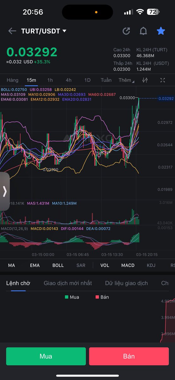Tap KL 24H (TURT) value 46.368M
The image size is (175, 380).
coord(145,56)
